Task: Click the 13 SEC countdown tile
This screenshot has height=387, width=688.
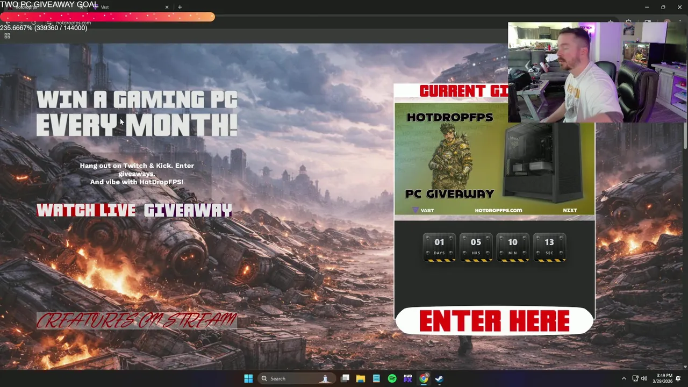Action: click(x=549, y=247)
